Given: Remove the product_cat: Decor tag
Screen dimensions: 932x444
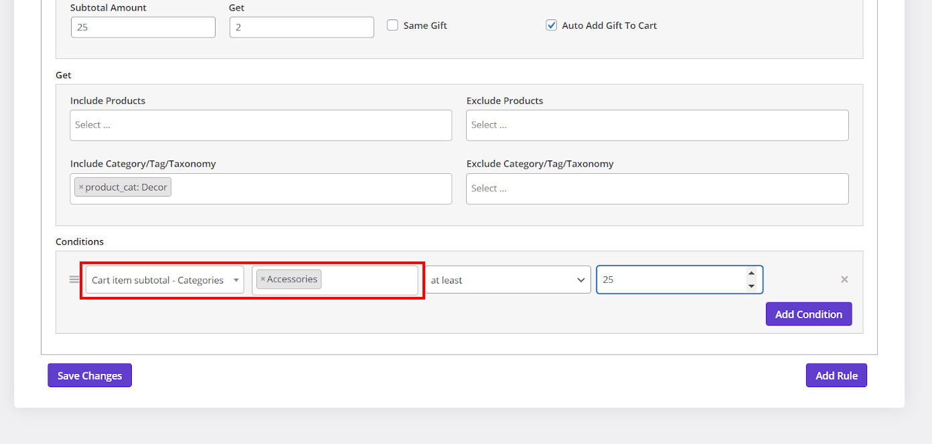Looking at the screenshot, I should click(x=81, y=187).
